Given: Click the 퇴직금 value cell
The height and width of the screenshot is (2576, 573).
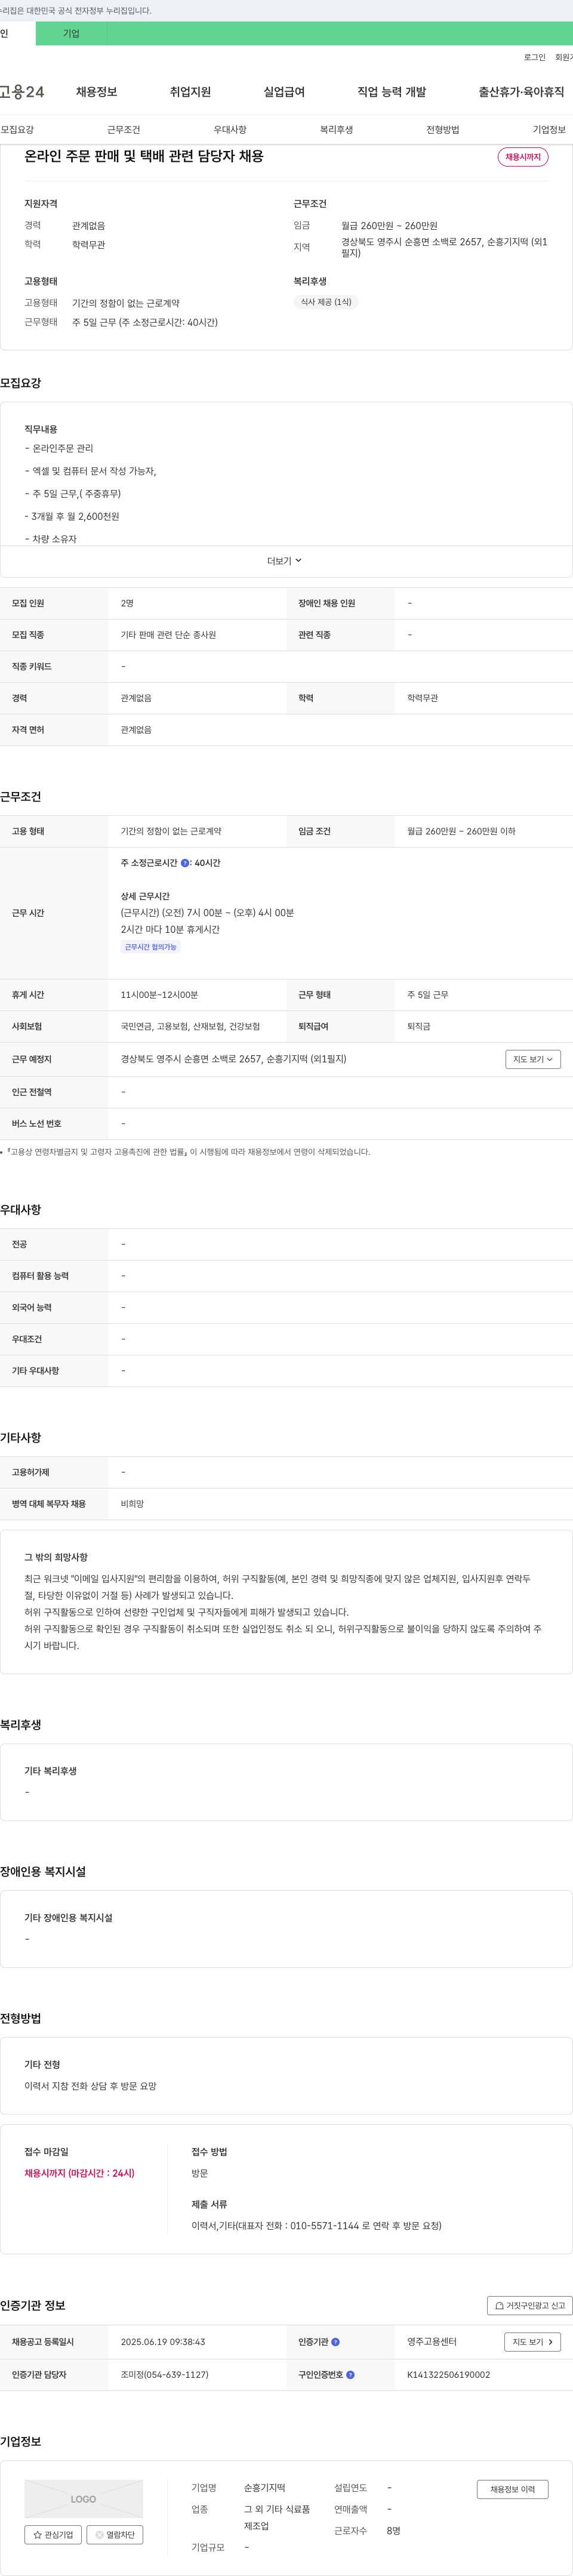Looking at the screenshot, I should [419, 1026].
